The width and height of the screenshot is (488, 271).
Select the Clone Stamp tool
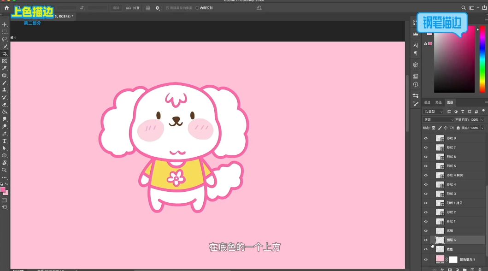point(4,90)
